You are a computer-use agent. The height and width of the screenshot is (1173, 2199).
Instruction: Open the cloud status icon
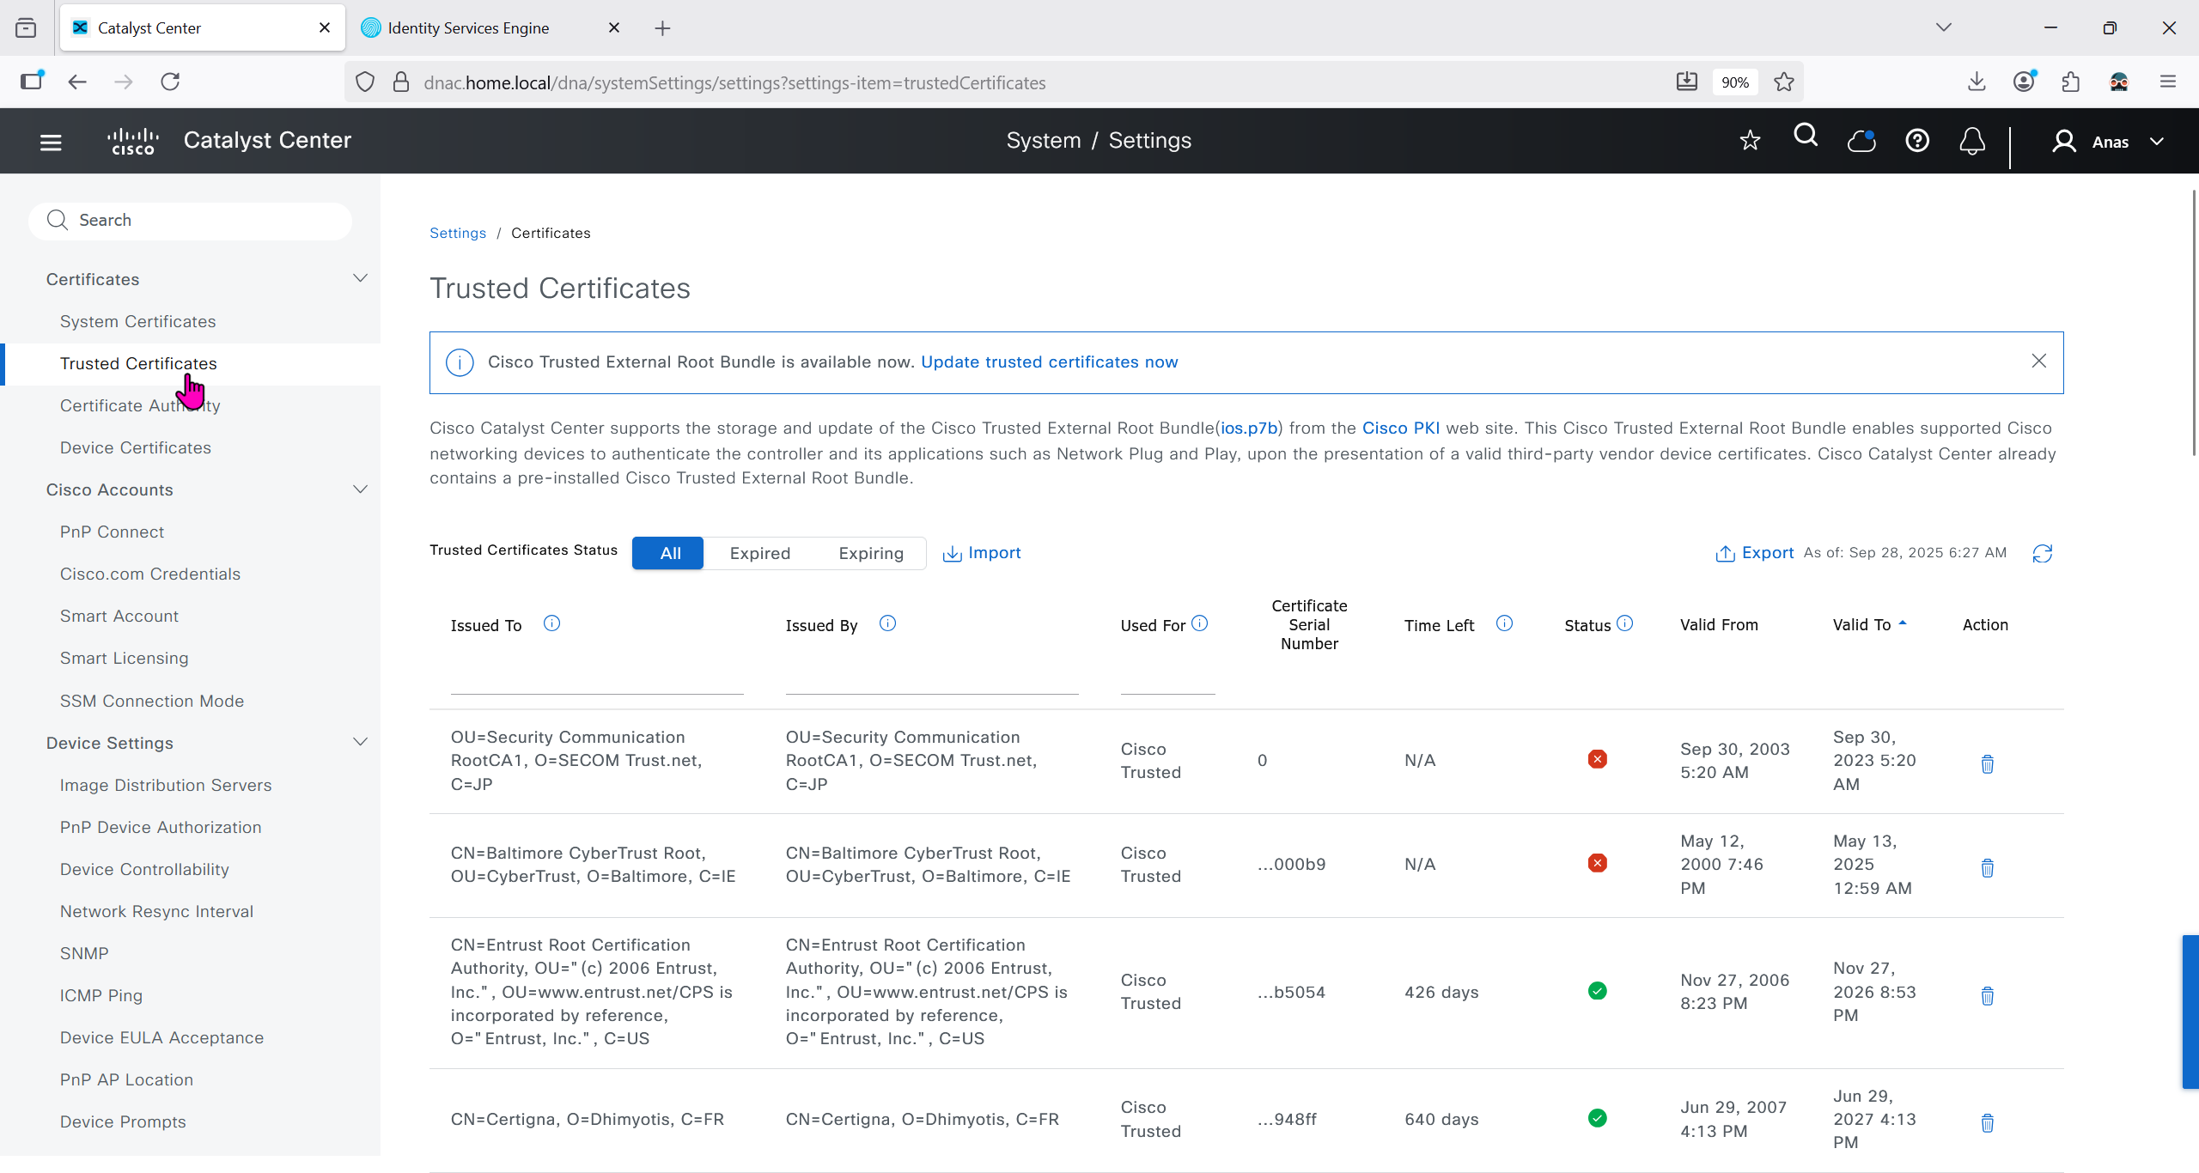click(1861, 141)
